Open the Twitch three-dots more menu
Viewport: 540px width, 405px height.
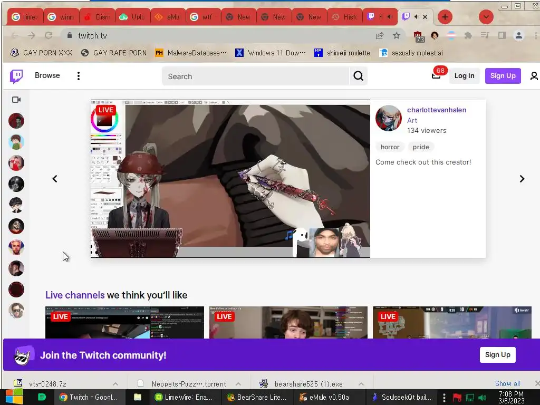click(79, 76)
